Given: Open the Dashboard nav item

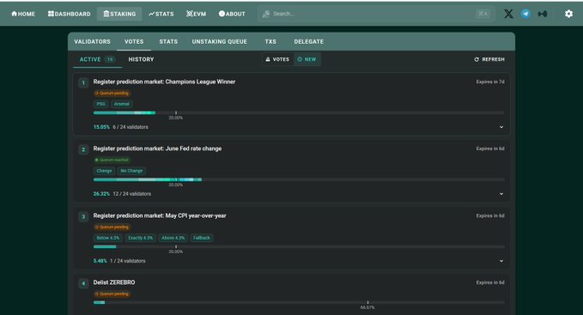Looking at the screenshot, I should [70, 14].
